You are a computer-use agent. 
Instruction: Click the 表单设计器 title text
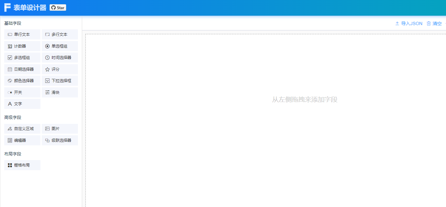coord(30,8)
